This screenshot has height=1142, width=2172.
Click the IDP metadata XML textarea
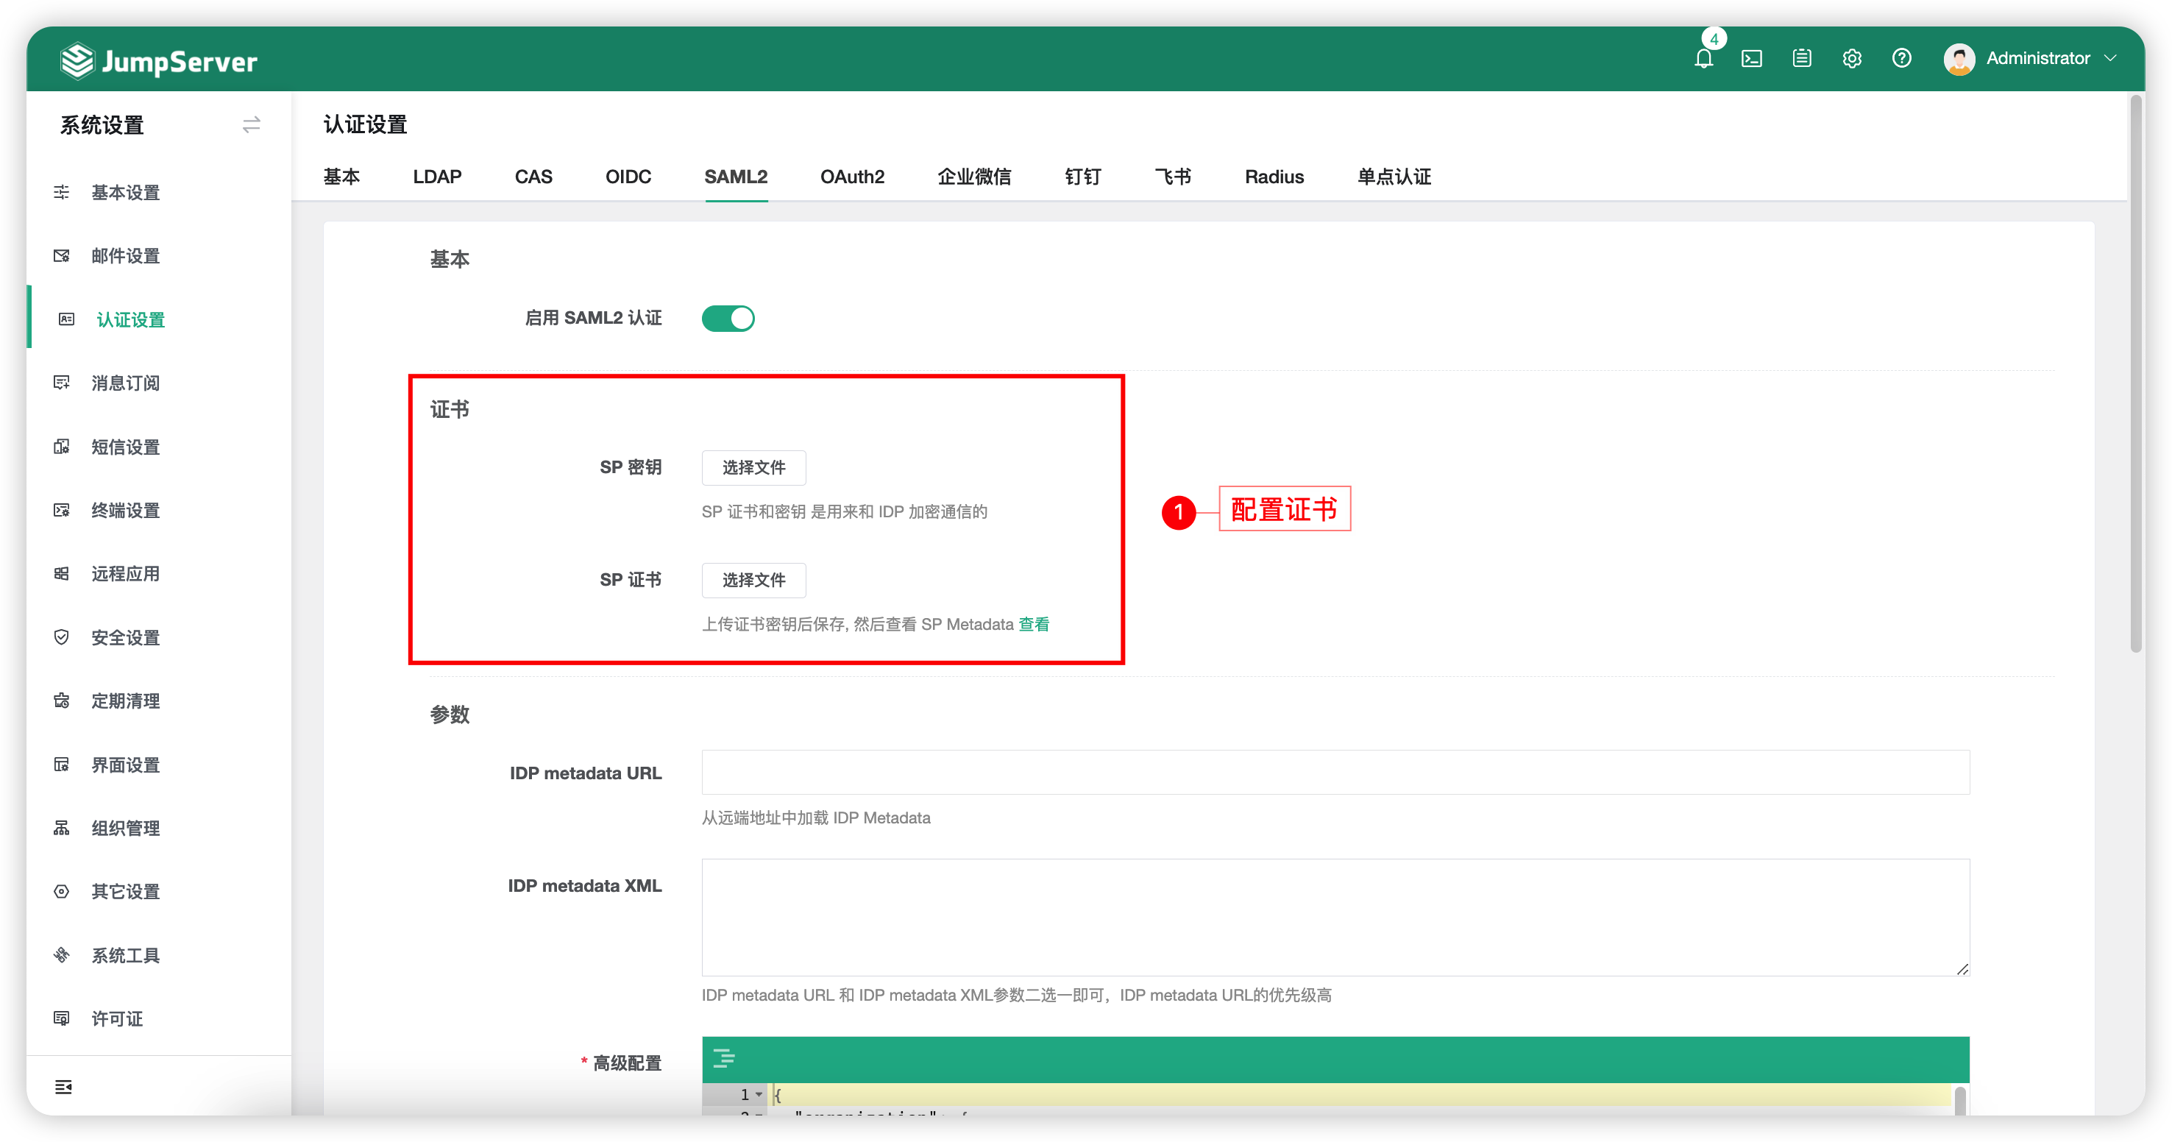(x=1335, y=918)
